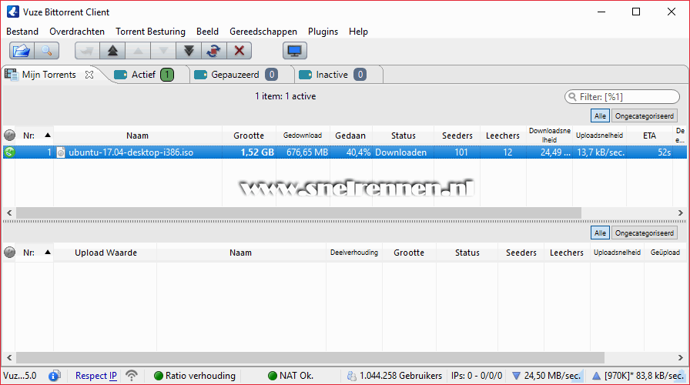Viewport: 690px width, 385px height.
Task: Sort downloads by Seeders column
Action: tap(457, 136)
